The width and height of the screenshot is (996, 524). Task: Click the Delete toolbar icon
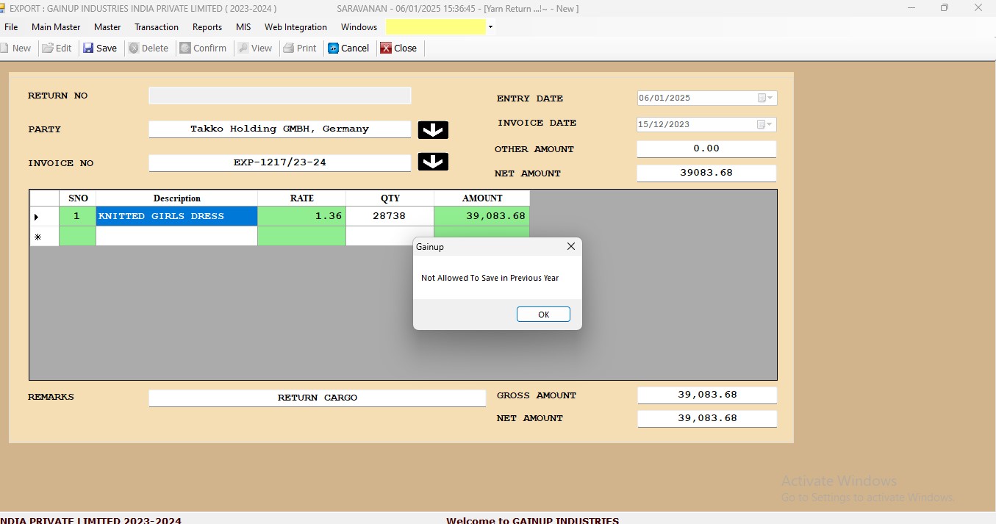135,49
